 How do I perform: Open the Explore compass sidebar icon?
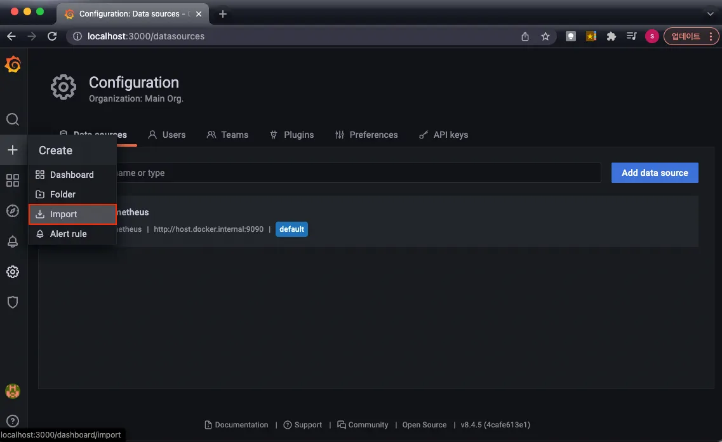pyautogui.click(x=13, y=210)
